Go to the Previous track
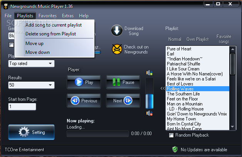 [84, 100]
